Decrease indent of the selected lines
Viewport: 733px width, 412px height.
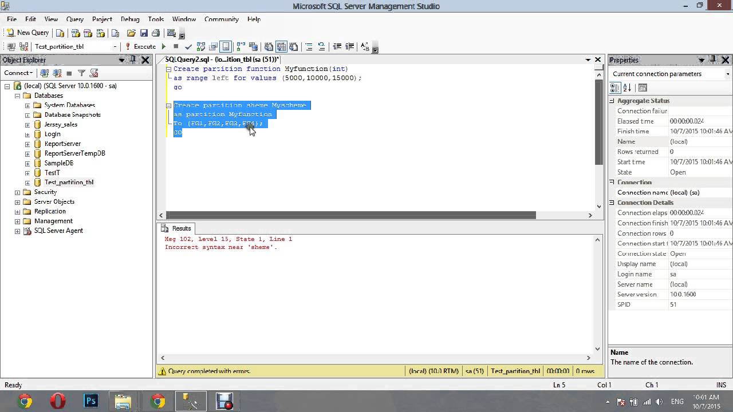coord(337,46)
